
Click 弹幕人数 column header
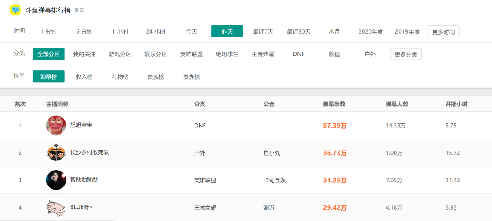[396, 104]
